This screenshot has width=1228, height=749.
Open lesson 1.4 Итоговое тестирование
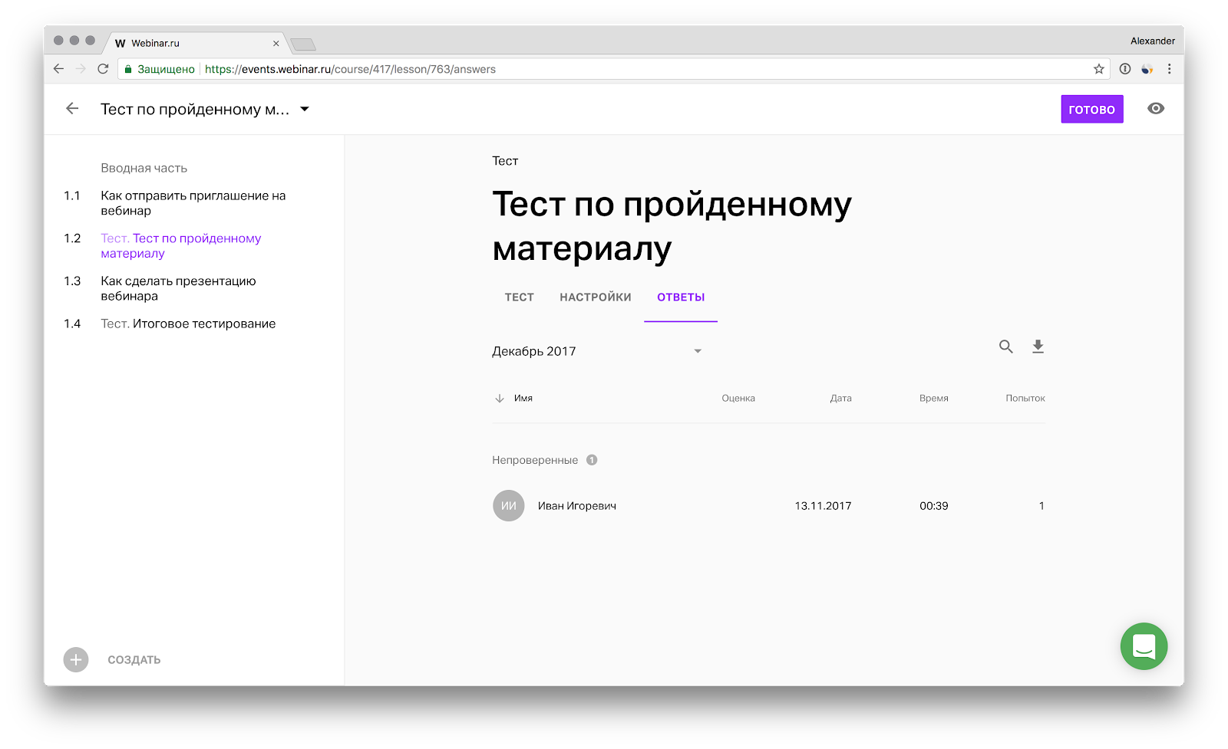[188, 324]
